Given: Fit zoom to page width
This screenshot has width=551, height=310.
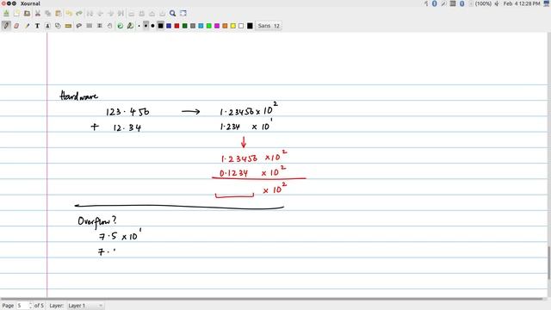Looking at the screenshot, I should coord(141,14).
